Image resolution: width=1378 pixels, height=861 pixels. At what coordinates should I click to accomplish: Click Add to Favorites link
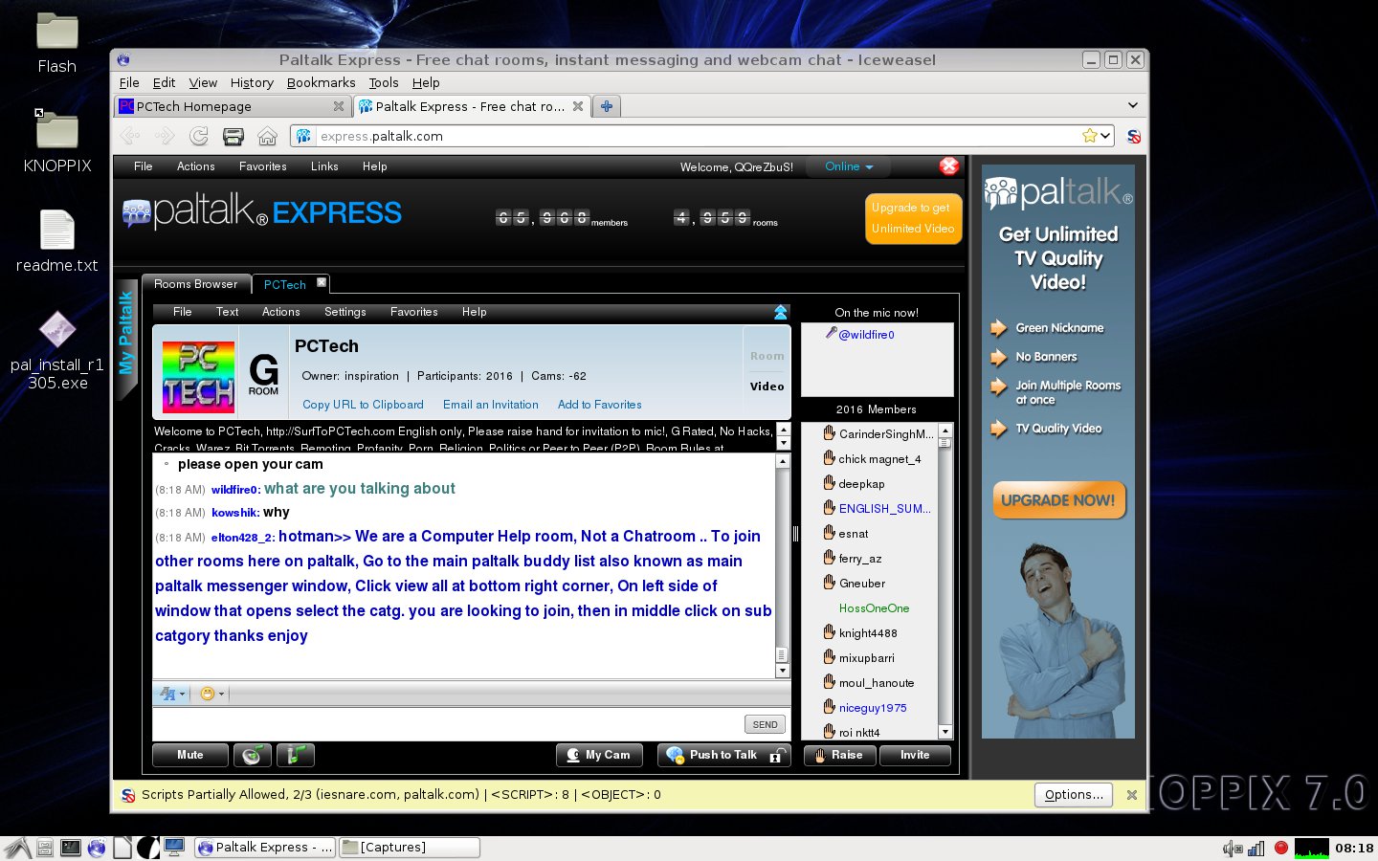coord(600,405)
